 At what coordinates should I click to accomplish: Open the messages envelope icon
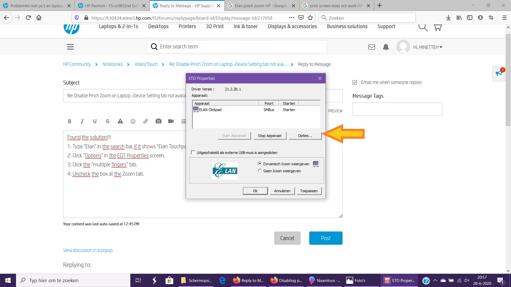[x=372, y=47]
